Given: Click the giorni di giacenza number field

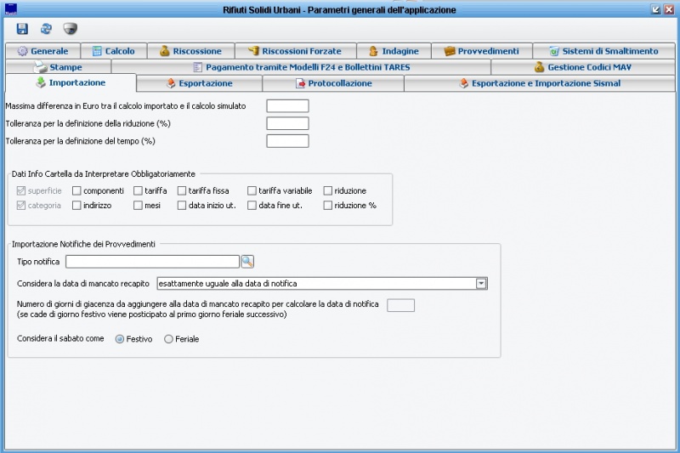Looking at the screenshot, I should click(x=400, y=305).
